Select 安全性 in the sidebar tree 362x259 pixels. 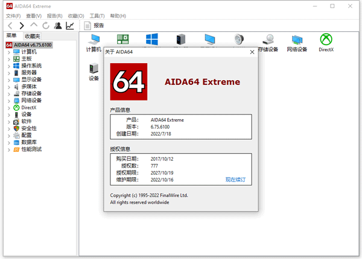coord(29,128)
